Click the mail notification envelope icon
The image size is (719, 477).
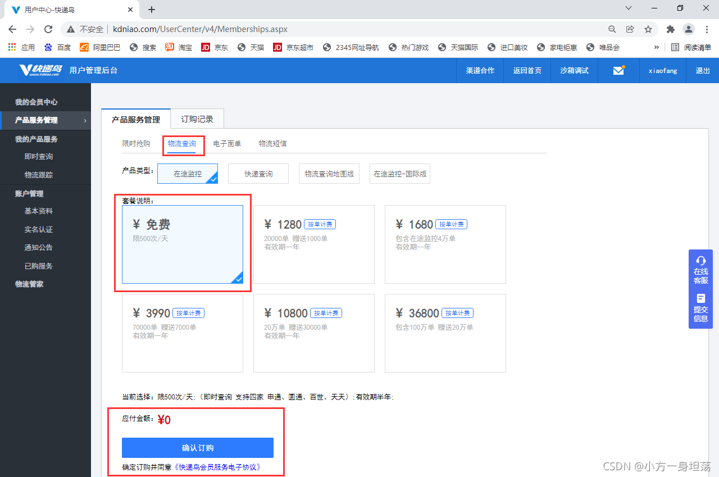tap(618, 70)
